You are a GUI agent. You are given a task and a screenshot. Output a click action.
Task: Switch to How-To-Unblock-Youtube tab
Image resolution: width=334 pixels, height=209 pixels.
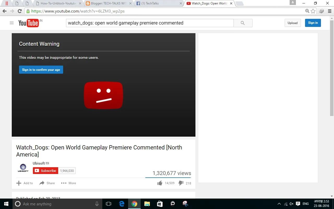(x=58, y=3)
